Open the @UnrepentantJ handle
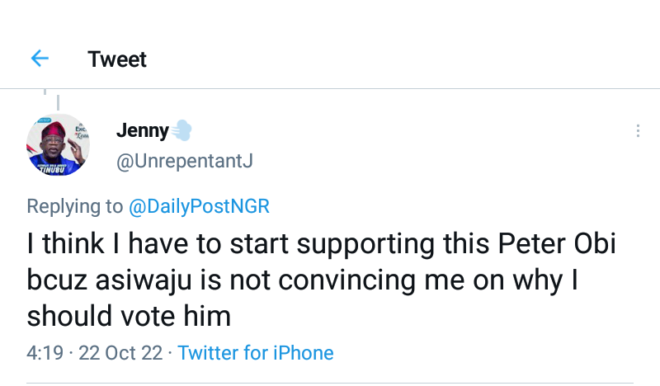This screenshot has width=660, height=386. click(x=184, y=161)
